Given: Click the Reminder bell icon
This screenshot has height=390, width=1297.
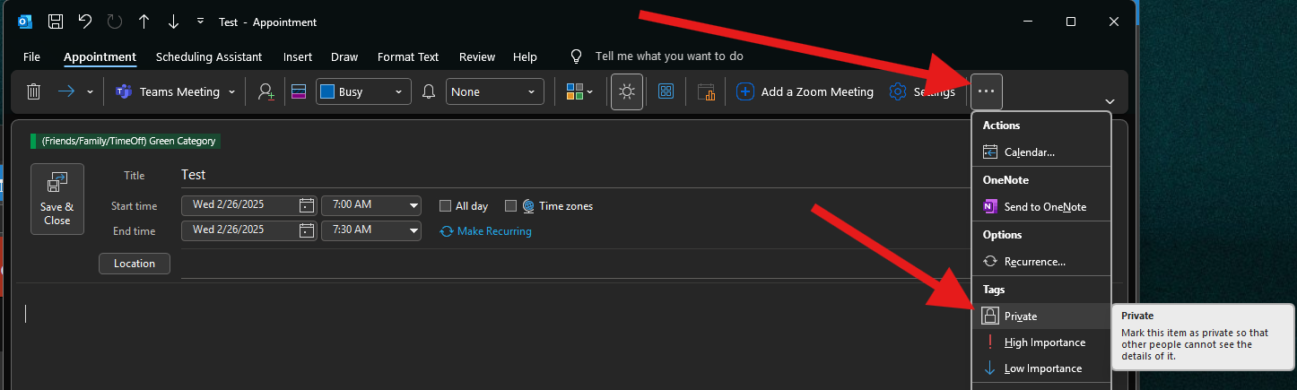Looking at the screenshot, I should tap(429, 91).
